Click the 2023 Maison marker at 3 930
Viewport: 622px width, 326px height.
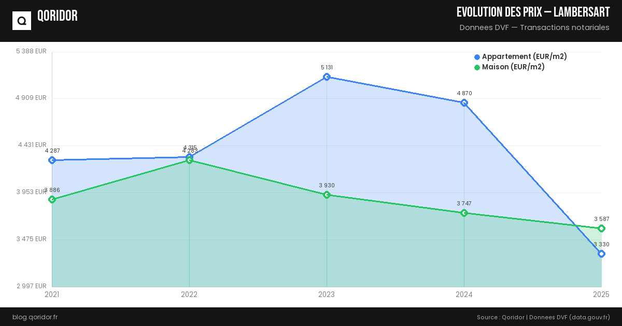tap(327, 195)
